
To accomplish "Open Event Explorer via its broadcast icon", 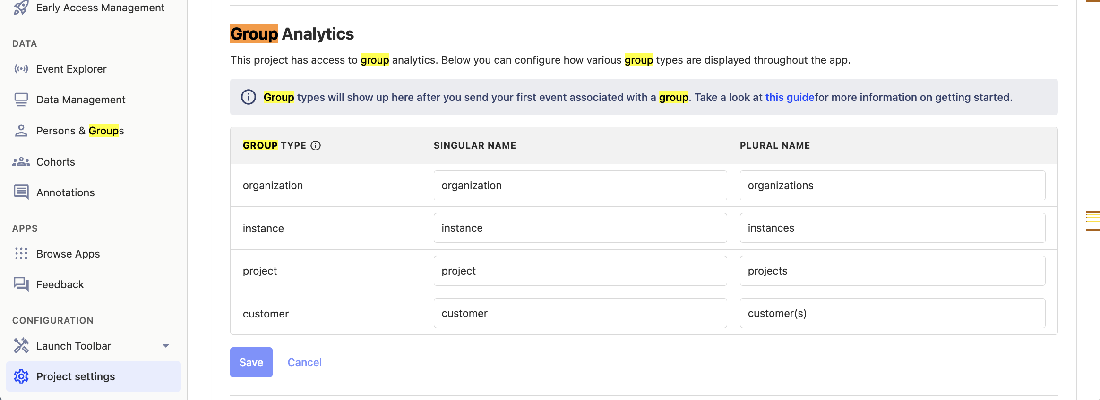I will click(x=21, y=69).
